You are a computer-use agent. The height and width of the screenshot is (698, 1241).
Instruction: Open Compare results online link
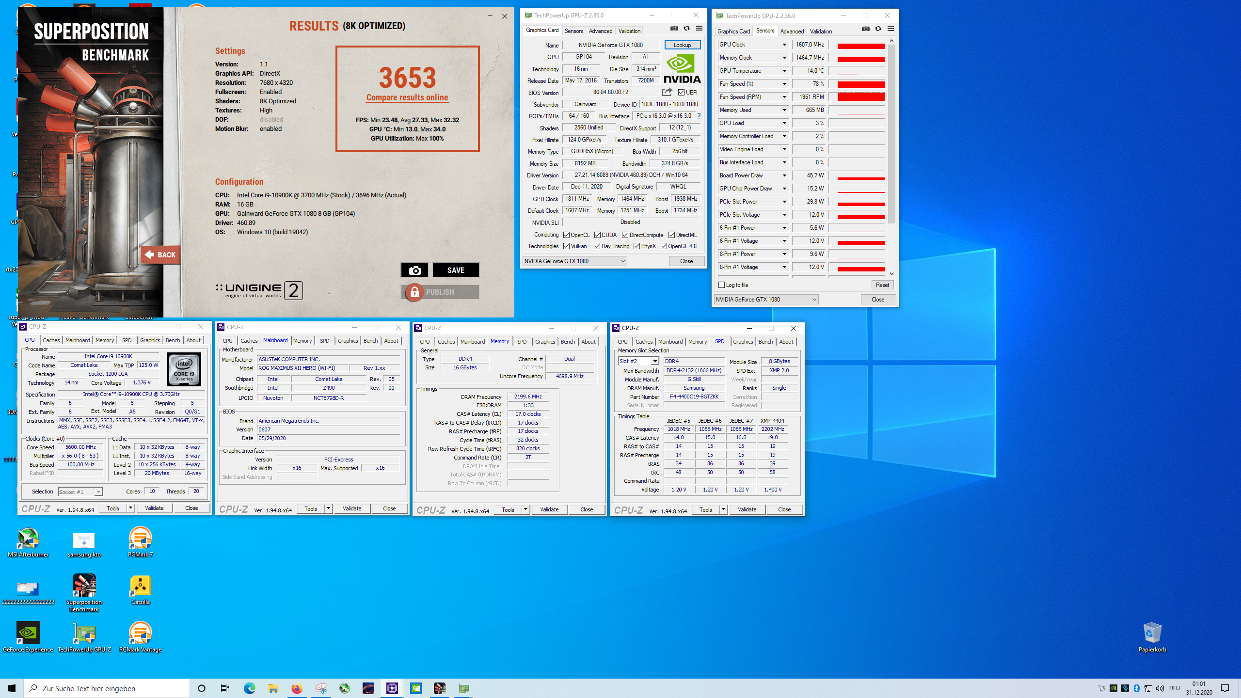point(407,97)
